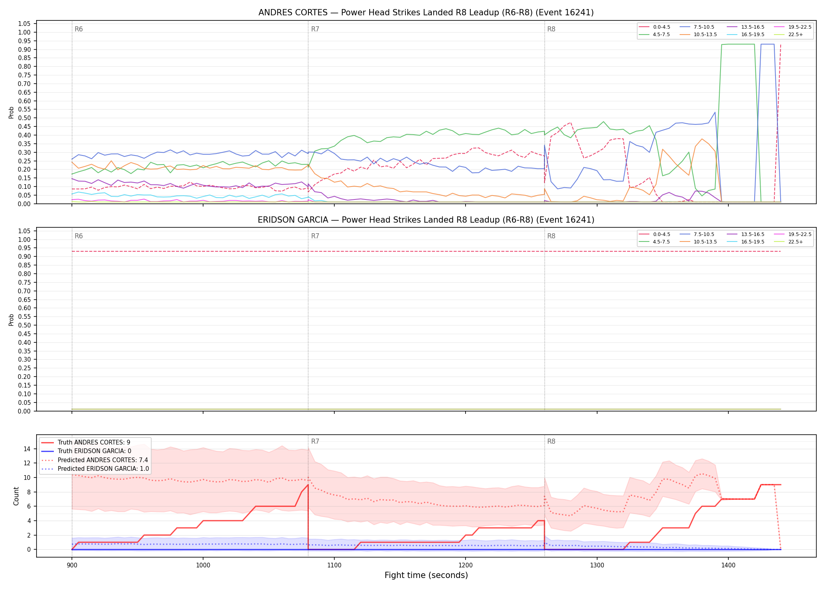
Task: Select the 7.5-10.5 legend label in the ANDRES CORTES chart
Action: (704, 27)
